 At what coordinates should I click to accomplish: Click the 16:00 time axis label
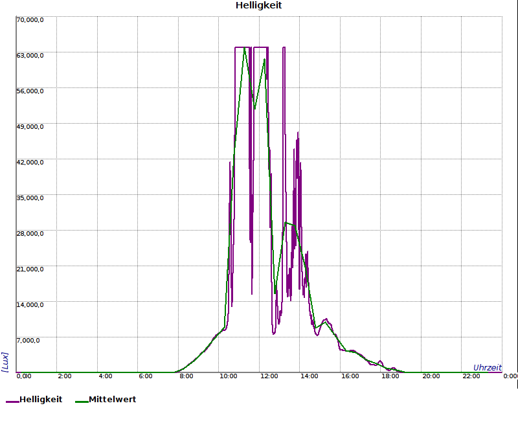tap(350, 376)
